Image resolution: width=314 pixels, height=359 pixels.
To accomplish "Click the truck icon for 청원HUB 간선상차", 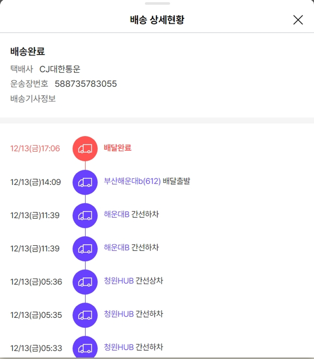I will coord(85,282).
